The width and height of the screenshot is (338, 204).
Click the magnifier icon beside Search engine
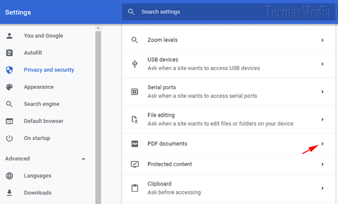tap(9, 104)
